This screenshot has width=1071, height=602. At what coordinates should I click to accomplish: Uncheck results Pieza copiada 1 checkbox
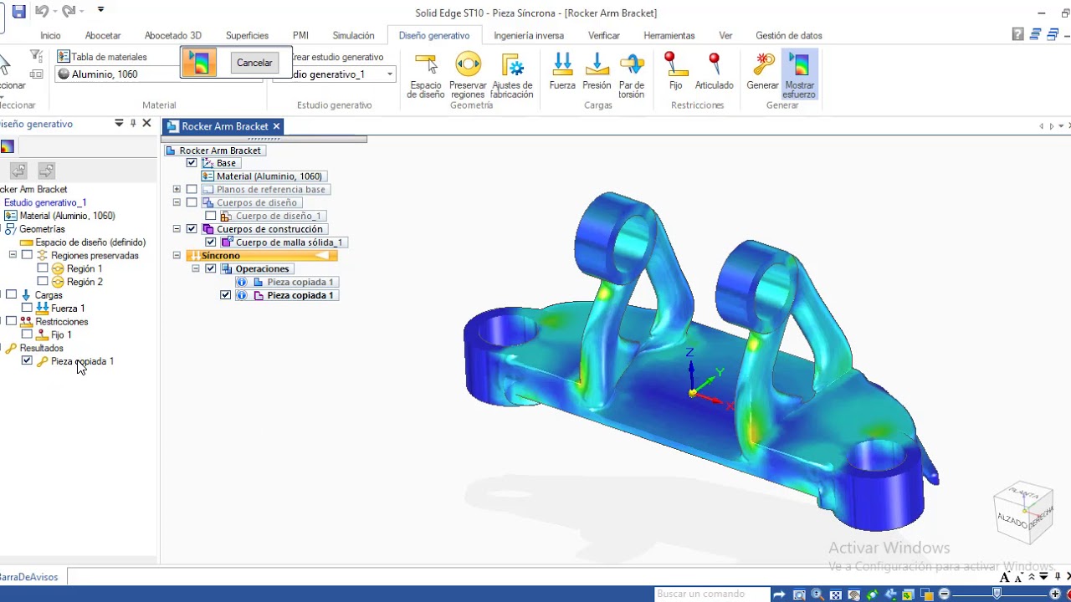pos(27,361)
